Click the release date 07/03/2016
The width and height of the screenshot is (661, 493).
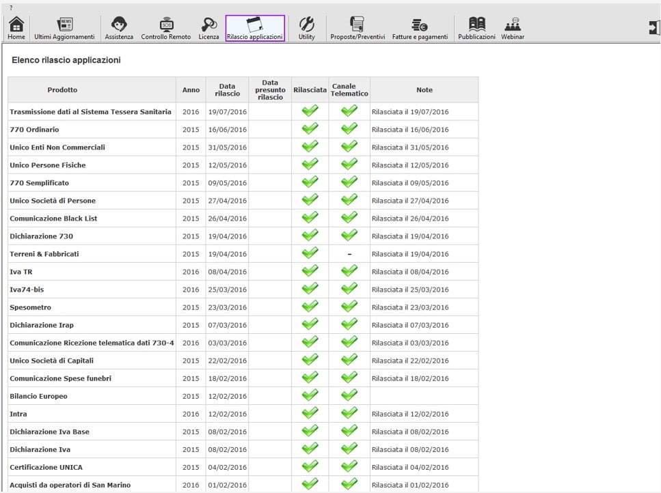227,325
